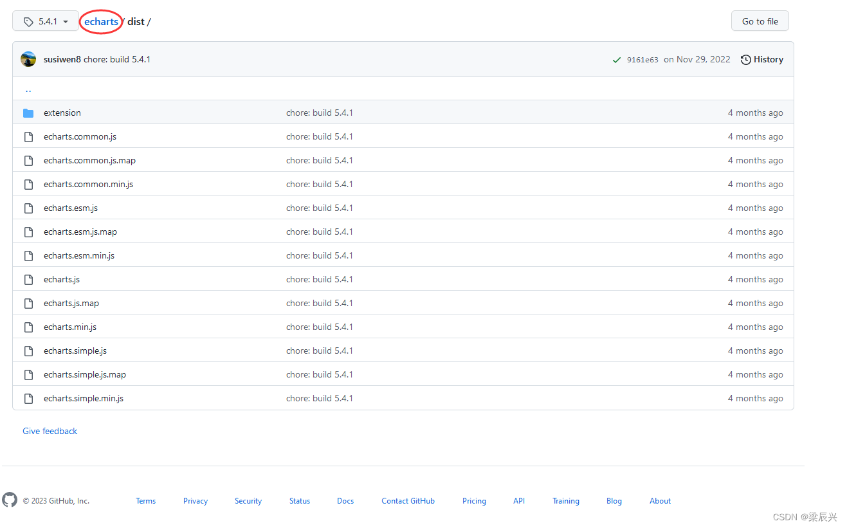The height and width of the screenshot is (528, 847).
Task: Click the echarts breadcrumb link
Action: tap(101, 21)
